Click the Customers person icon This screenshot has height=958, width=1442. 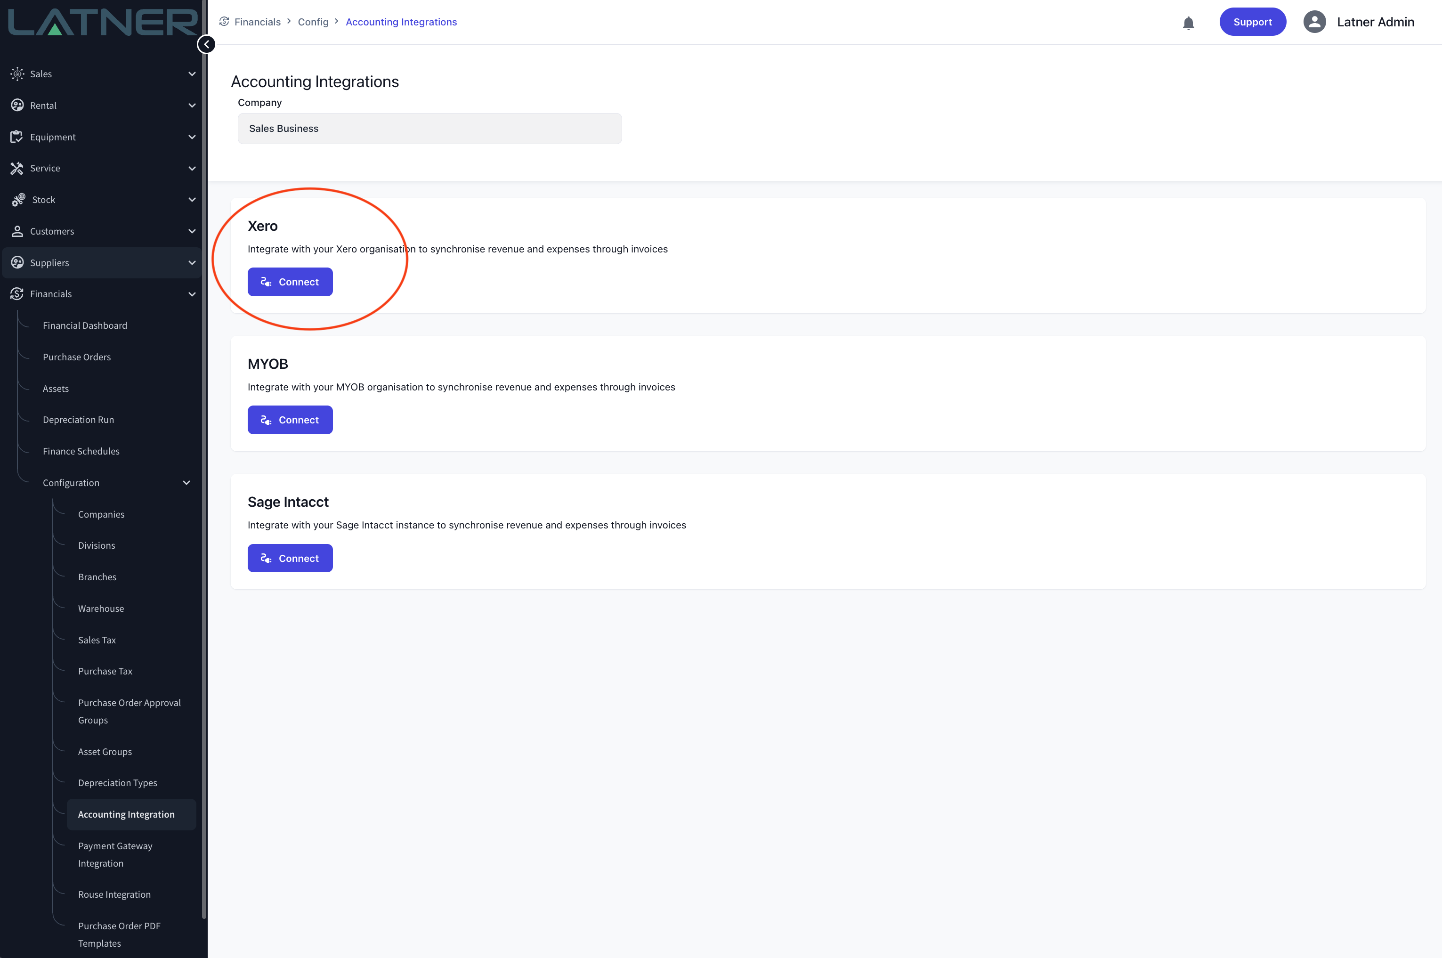tap(17, 231)
